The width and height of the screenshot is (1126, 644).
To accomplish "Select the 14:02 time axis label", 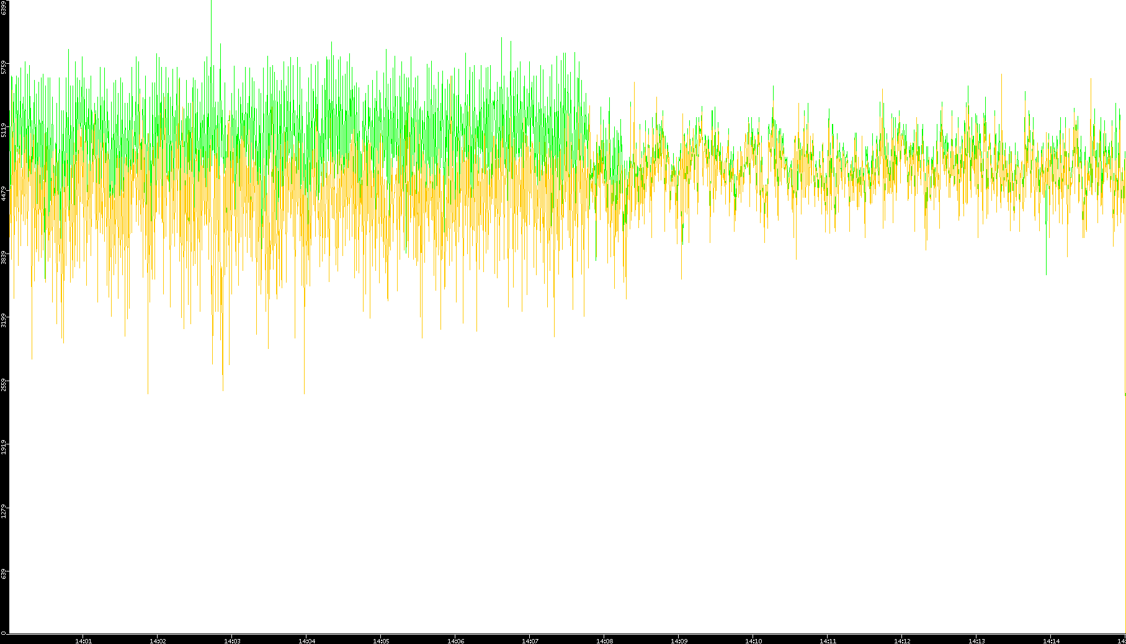I will (x=158, y=641).
